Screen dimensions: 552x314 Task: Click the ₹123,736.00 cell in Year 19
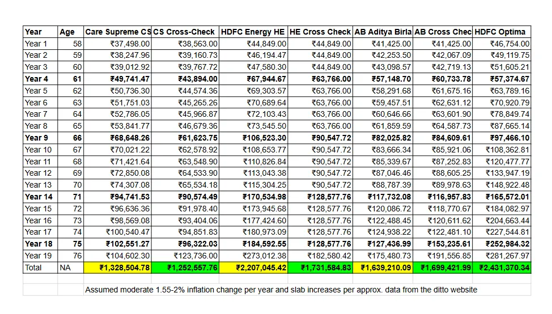click(185, 256)
